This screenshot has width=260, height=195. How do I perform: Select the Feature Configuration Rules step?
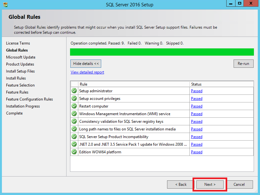pos(30,99)
